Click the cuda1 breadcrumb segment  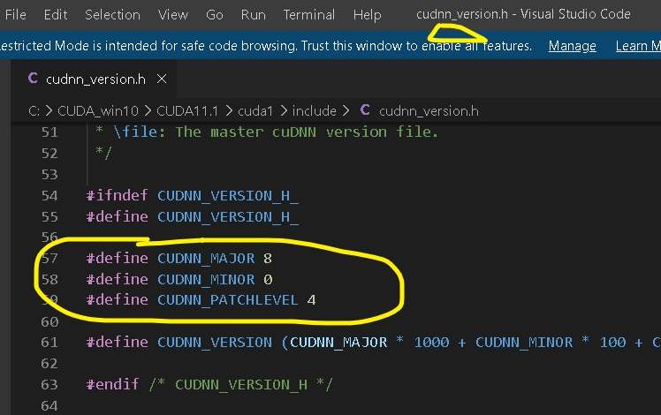click(x=255, y=111)
